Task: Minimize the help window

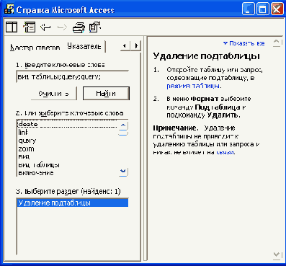Action: click(x=248, y=9)
